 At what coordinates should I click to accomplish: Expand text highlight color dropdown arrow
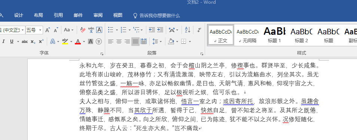[x=71, y=41]
